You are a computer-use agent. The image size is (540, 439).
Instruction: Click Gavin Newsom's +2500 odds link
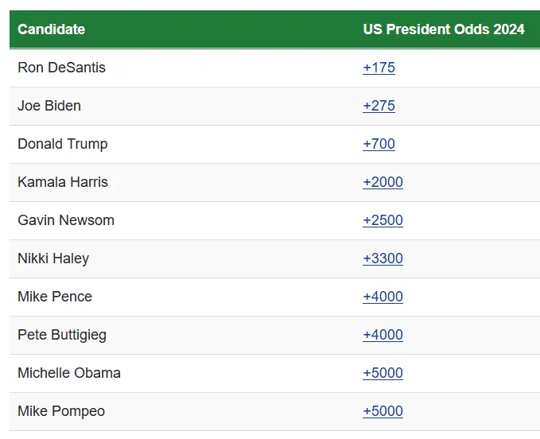point(383,220)
